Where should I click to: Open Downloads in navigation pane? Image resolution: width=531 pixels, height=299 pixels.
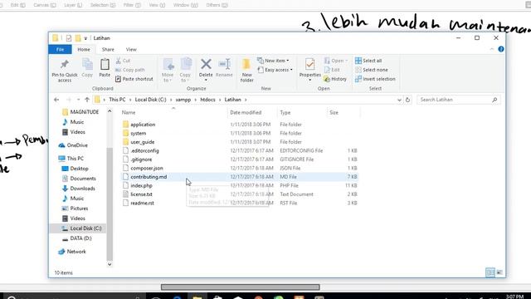click(x=82, y=189)
